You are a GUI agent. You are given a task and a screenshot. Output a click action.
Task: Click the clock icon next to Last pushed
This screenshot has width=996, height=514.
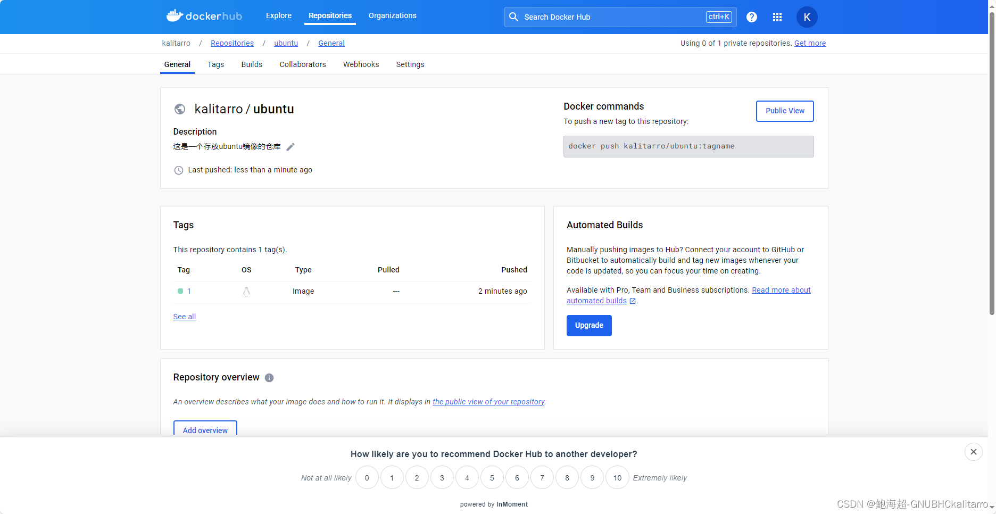[x=179, y=170]
